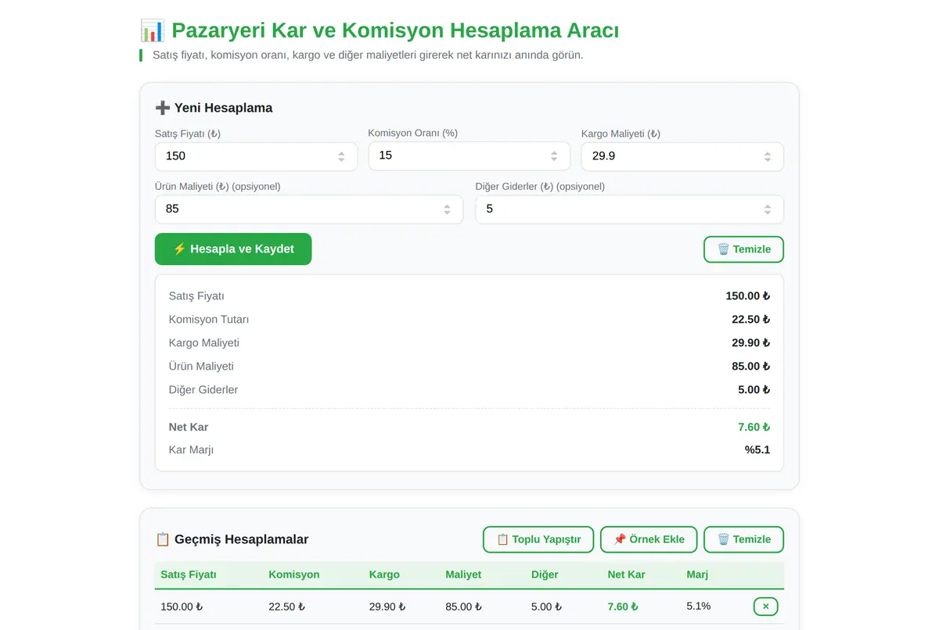Use the Satış Fiyatı spinner arrows
The image size is (939, 630).
341,156
